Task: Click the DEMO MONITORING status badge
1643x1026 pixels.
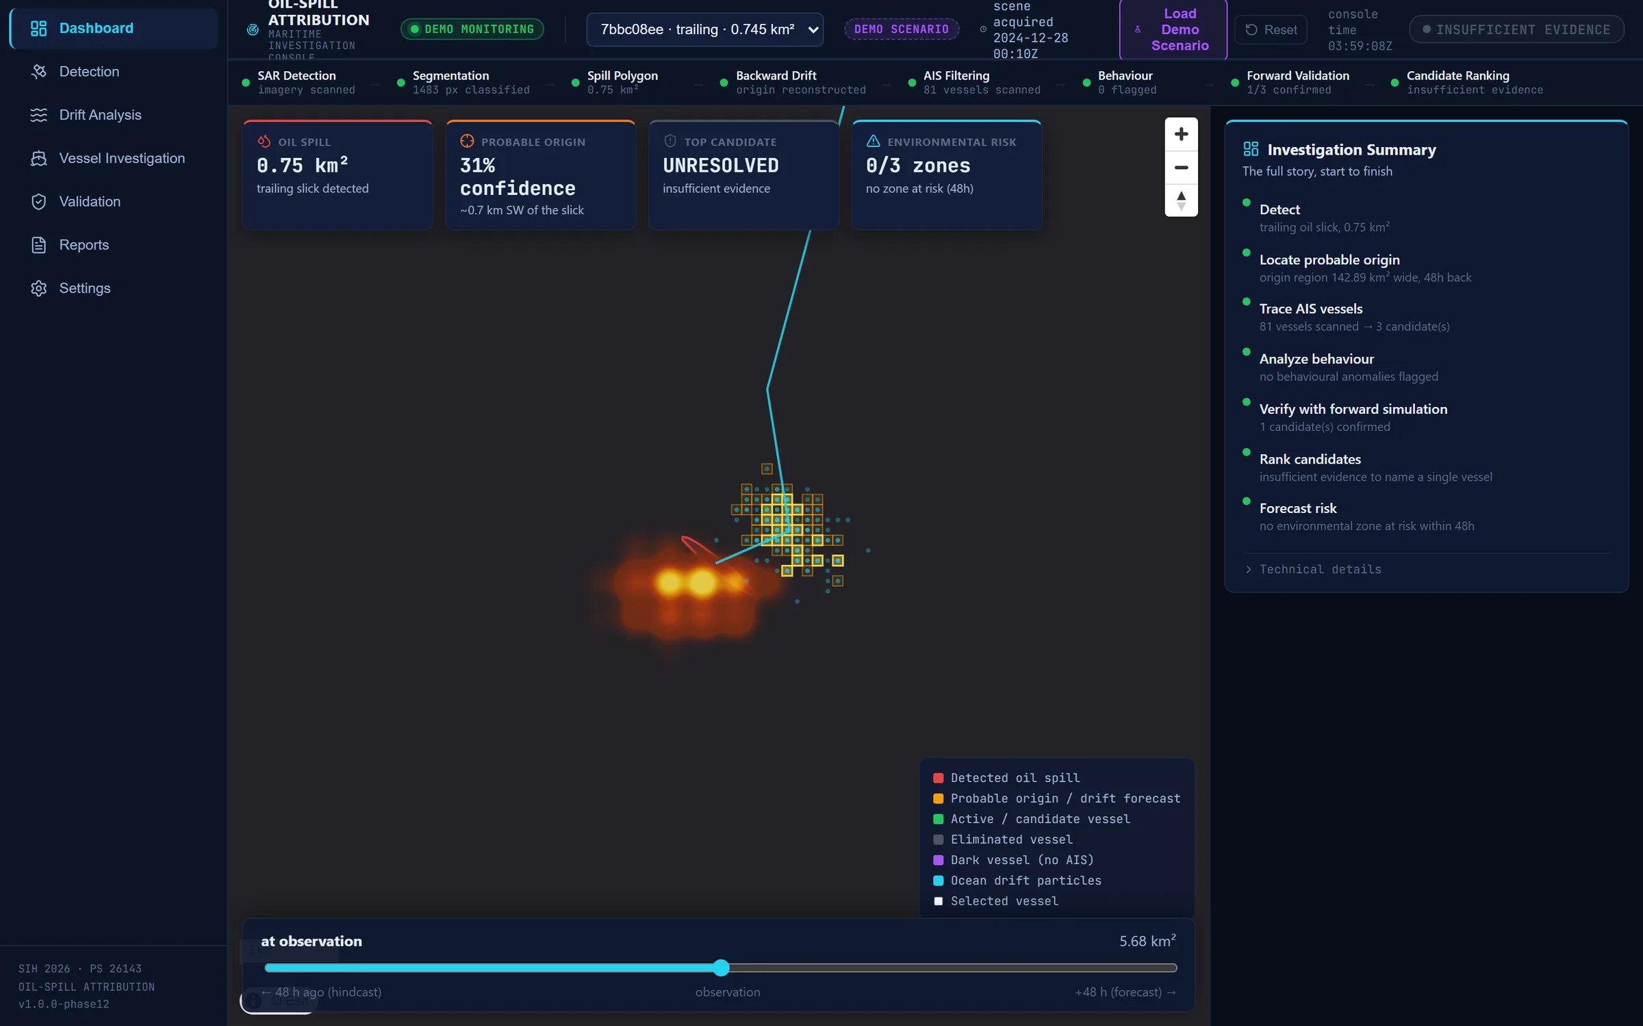Action: (472, 29)
